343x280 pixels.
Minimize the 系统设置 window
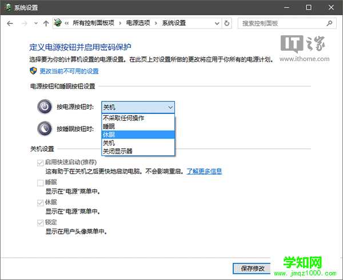[286, 7]
